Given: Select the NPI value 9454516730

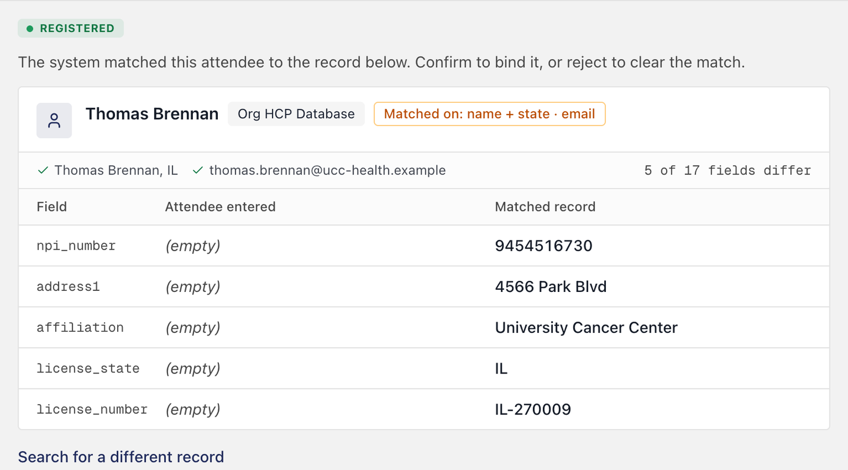Looking at the screenshot, I should [x=544, y=246].
